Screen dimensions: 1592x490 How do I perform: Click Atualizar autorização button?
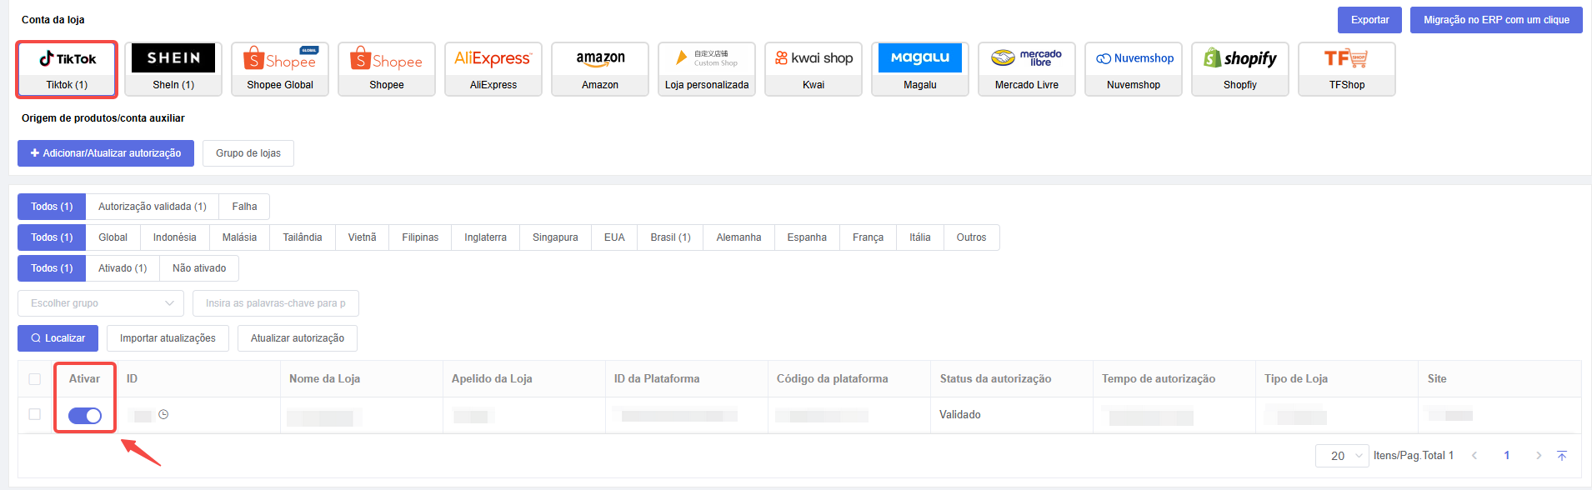(298, 338)
